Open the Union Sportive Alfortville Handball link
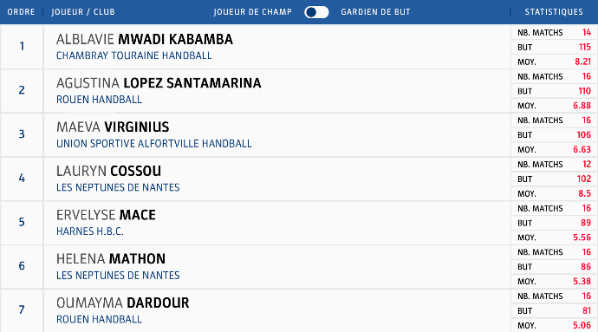 click(x=154, y=144)
